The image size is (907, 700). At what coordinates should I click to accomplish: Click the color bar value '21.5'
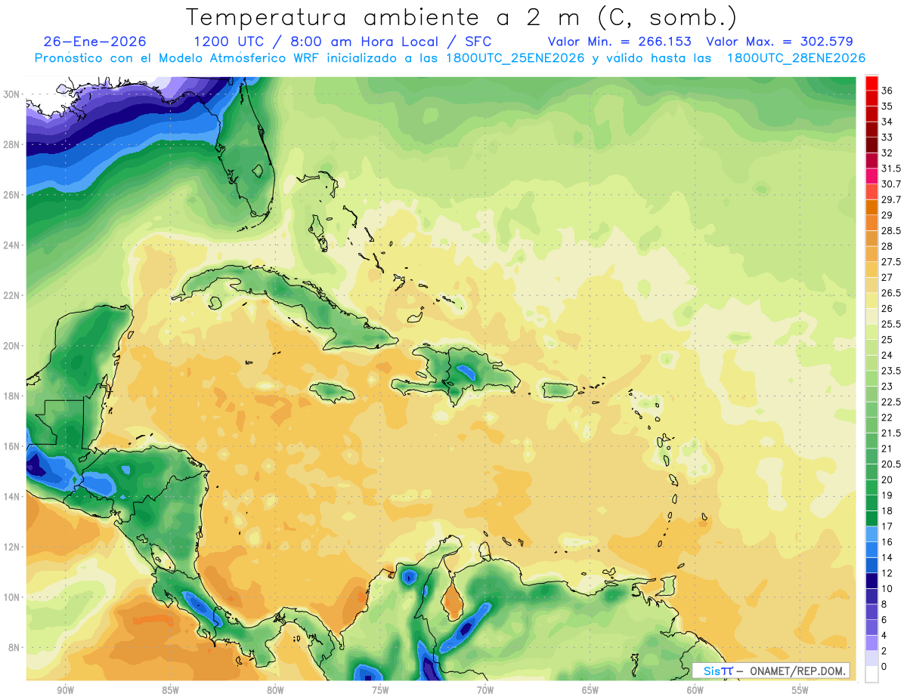890,433
